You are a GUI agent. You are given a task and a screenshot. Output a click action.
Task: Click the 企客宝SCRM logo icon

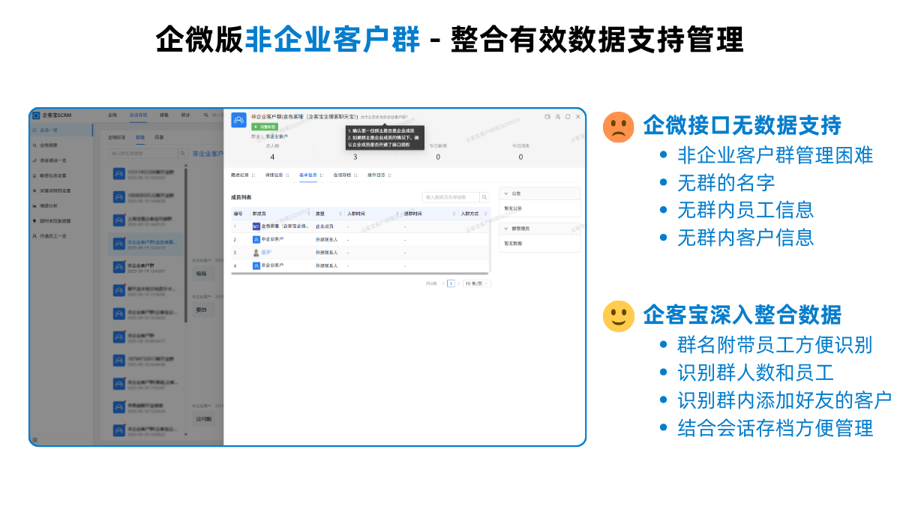(x=36, y=115)
